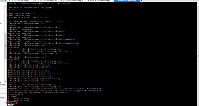The image size is (199, 106).
Task: Click the left panel vertical scrollbar thumb
Action: [x=5, y=46]
